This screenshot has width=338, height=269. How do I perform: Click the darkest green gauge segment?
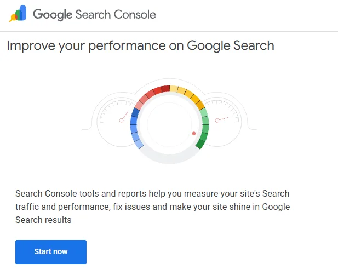[200, 144]
